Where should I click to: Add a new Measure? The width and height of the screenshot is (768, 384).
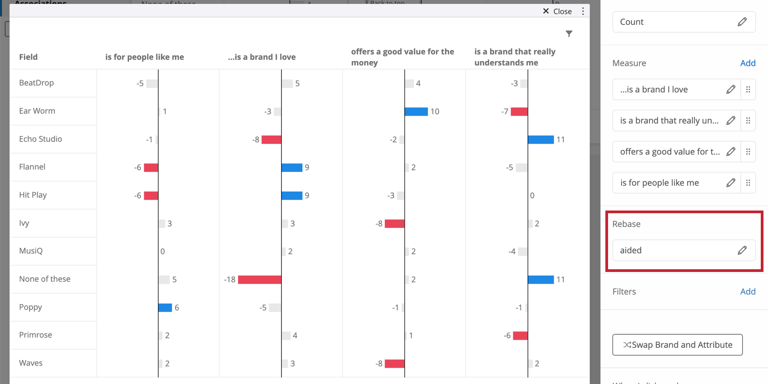[748, 63]
